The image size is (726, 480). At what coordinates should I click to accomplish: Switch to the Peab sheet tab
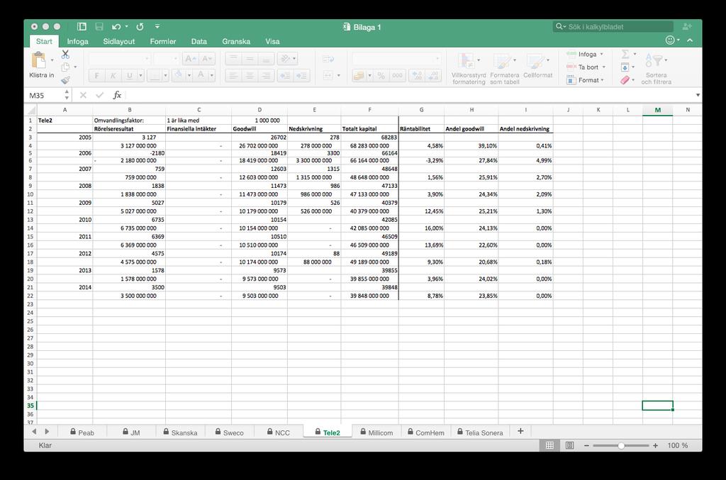(x=82, y=432)
